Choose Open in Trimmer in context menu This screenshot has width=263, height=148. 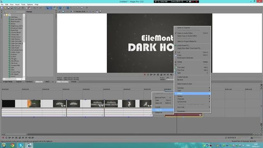(x=192, y=28)
